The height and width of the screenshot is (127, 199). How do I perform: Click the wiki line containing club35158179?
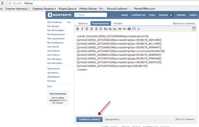[x=112, y=66]
